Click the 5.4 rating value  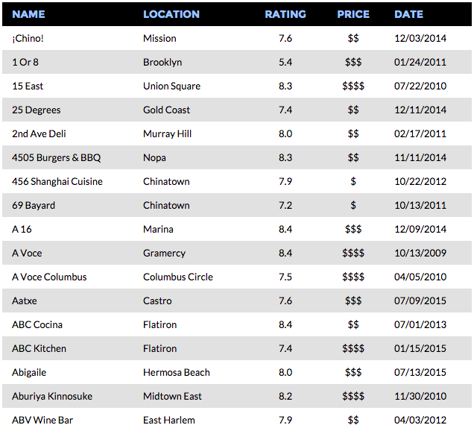(285, 63)
